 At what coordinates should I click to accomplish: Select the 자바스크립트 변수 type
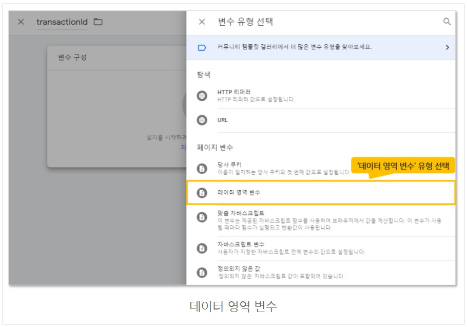coord(321,248)
